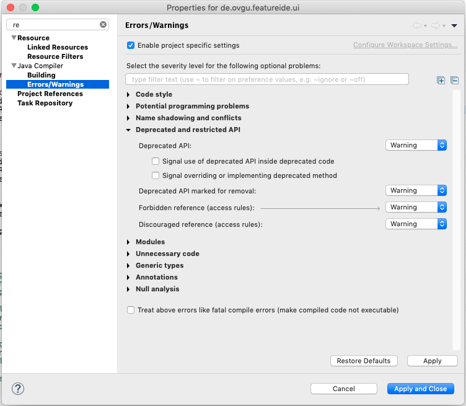Open Deprecated API marked for removal dropdown

pos(416,190)
